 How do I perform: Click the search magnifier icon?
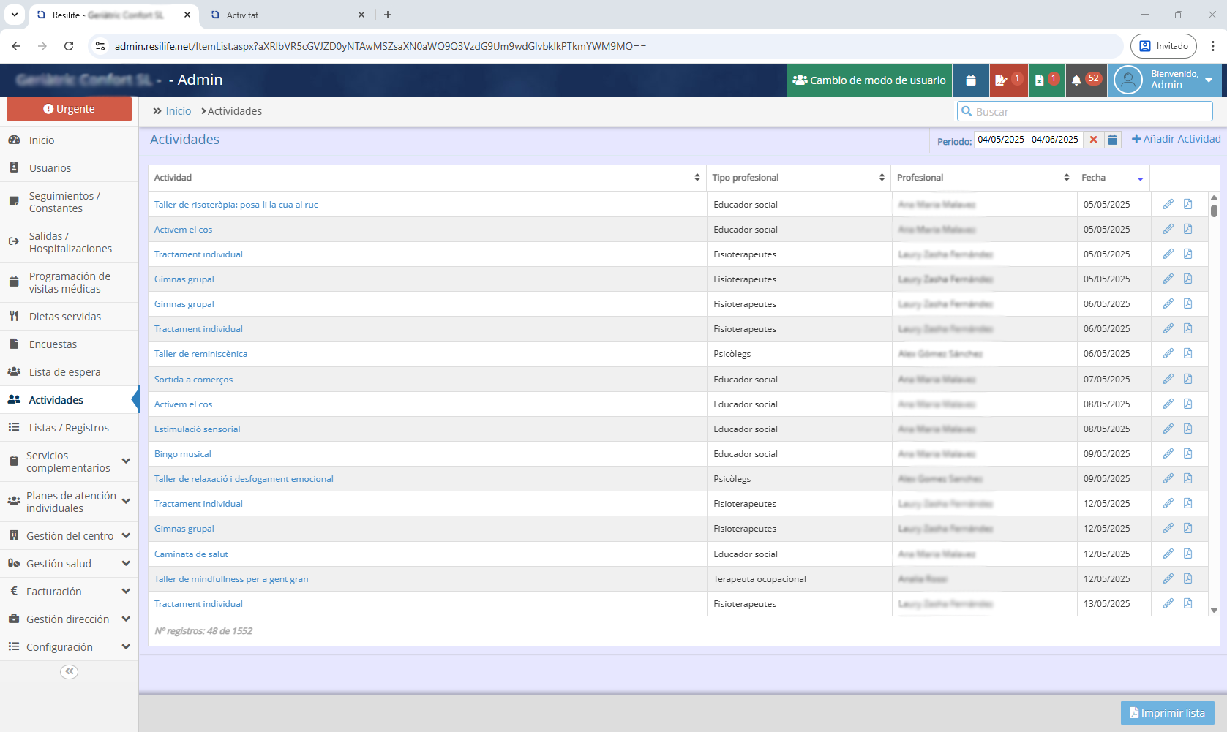967,111
